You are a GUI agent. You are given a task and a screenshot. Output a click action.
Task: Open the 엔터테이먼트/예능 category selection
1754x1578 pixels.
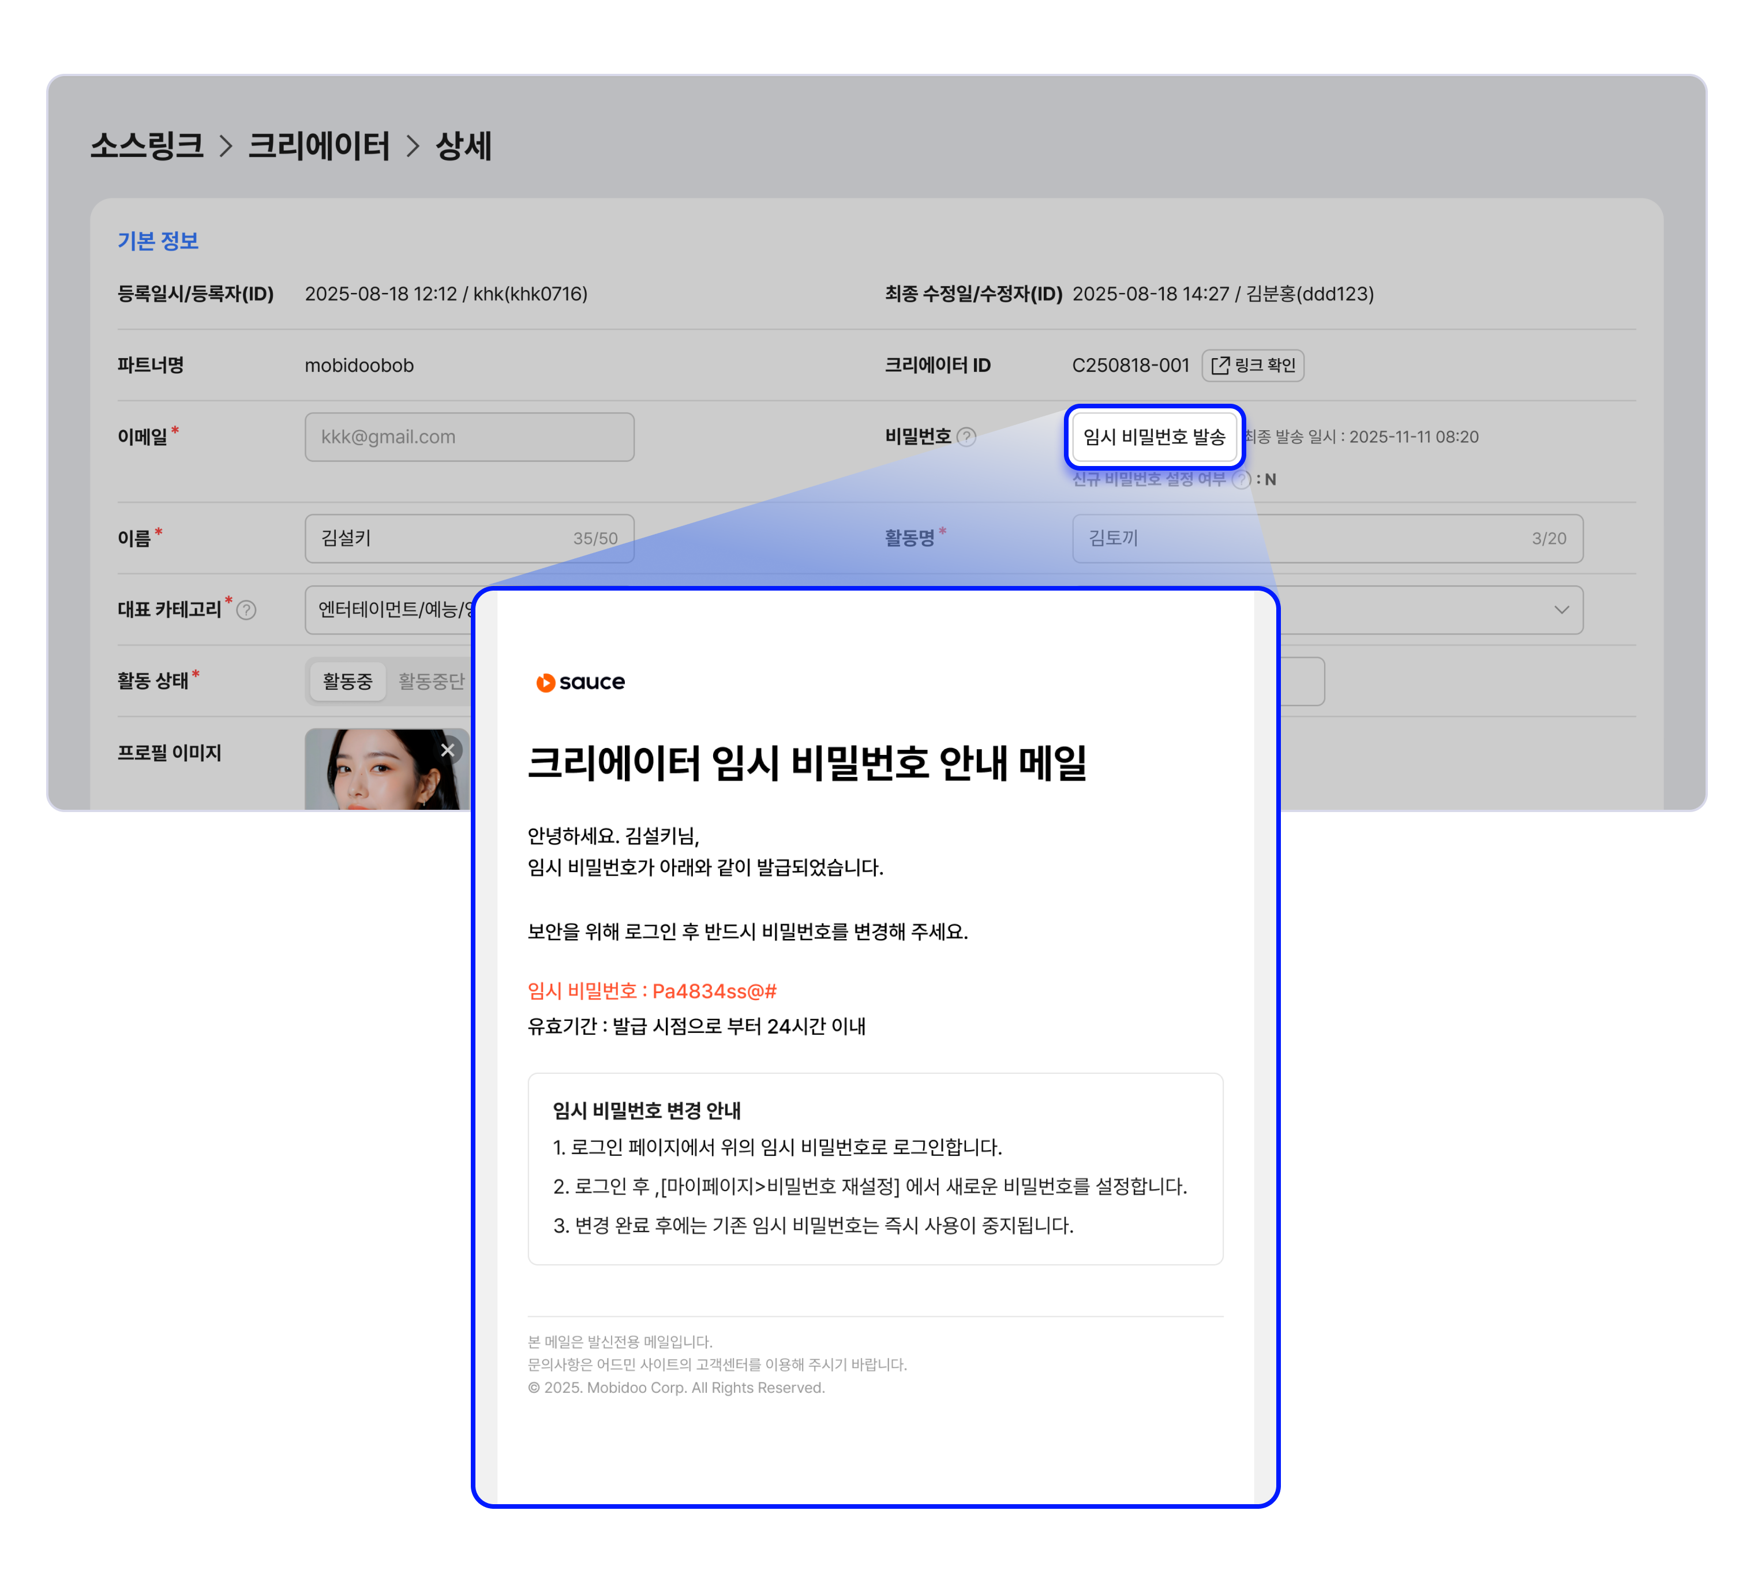(x=391, y=610)
